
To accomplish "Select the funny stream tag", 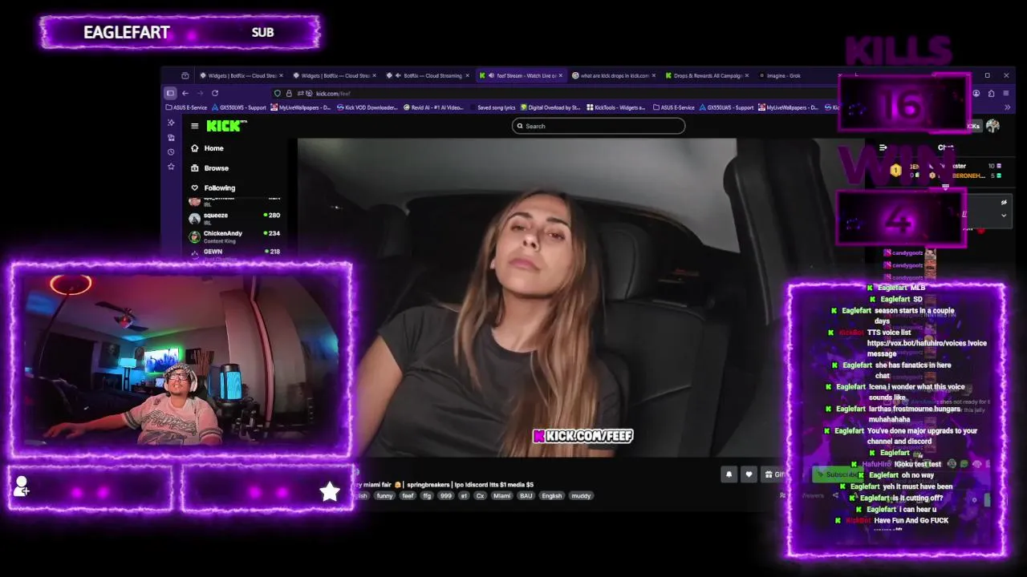I will click(x=385, y=496).
